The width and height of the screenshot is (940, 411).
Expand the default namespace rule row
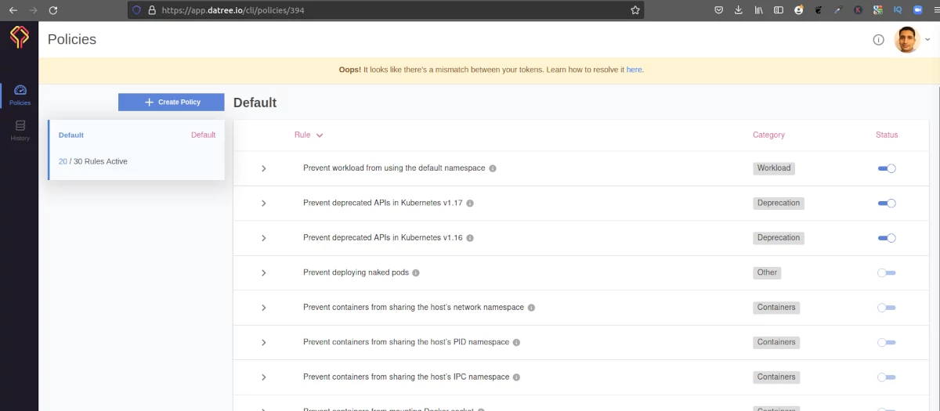(x=264, y=168)
